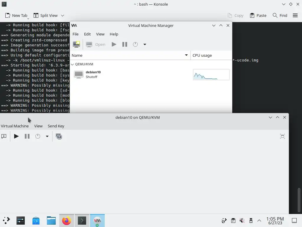Click the system updates tray icon
This screenshot has height=227, width=302.
point(224,220)
